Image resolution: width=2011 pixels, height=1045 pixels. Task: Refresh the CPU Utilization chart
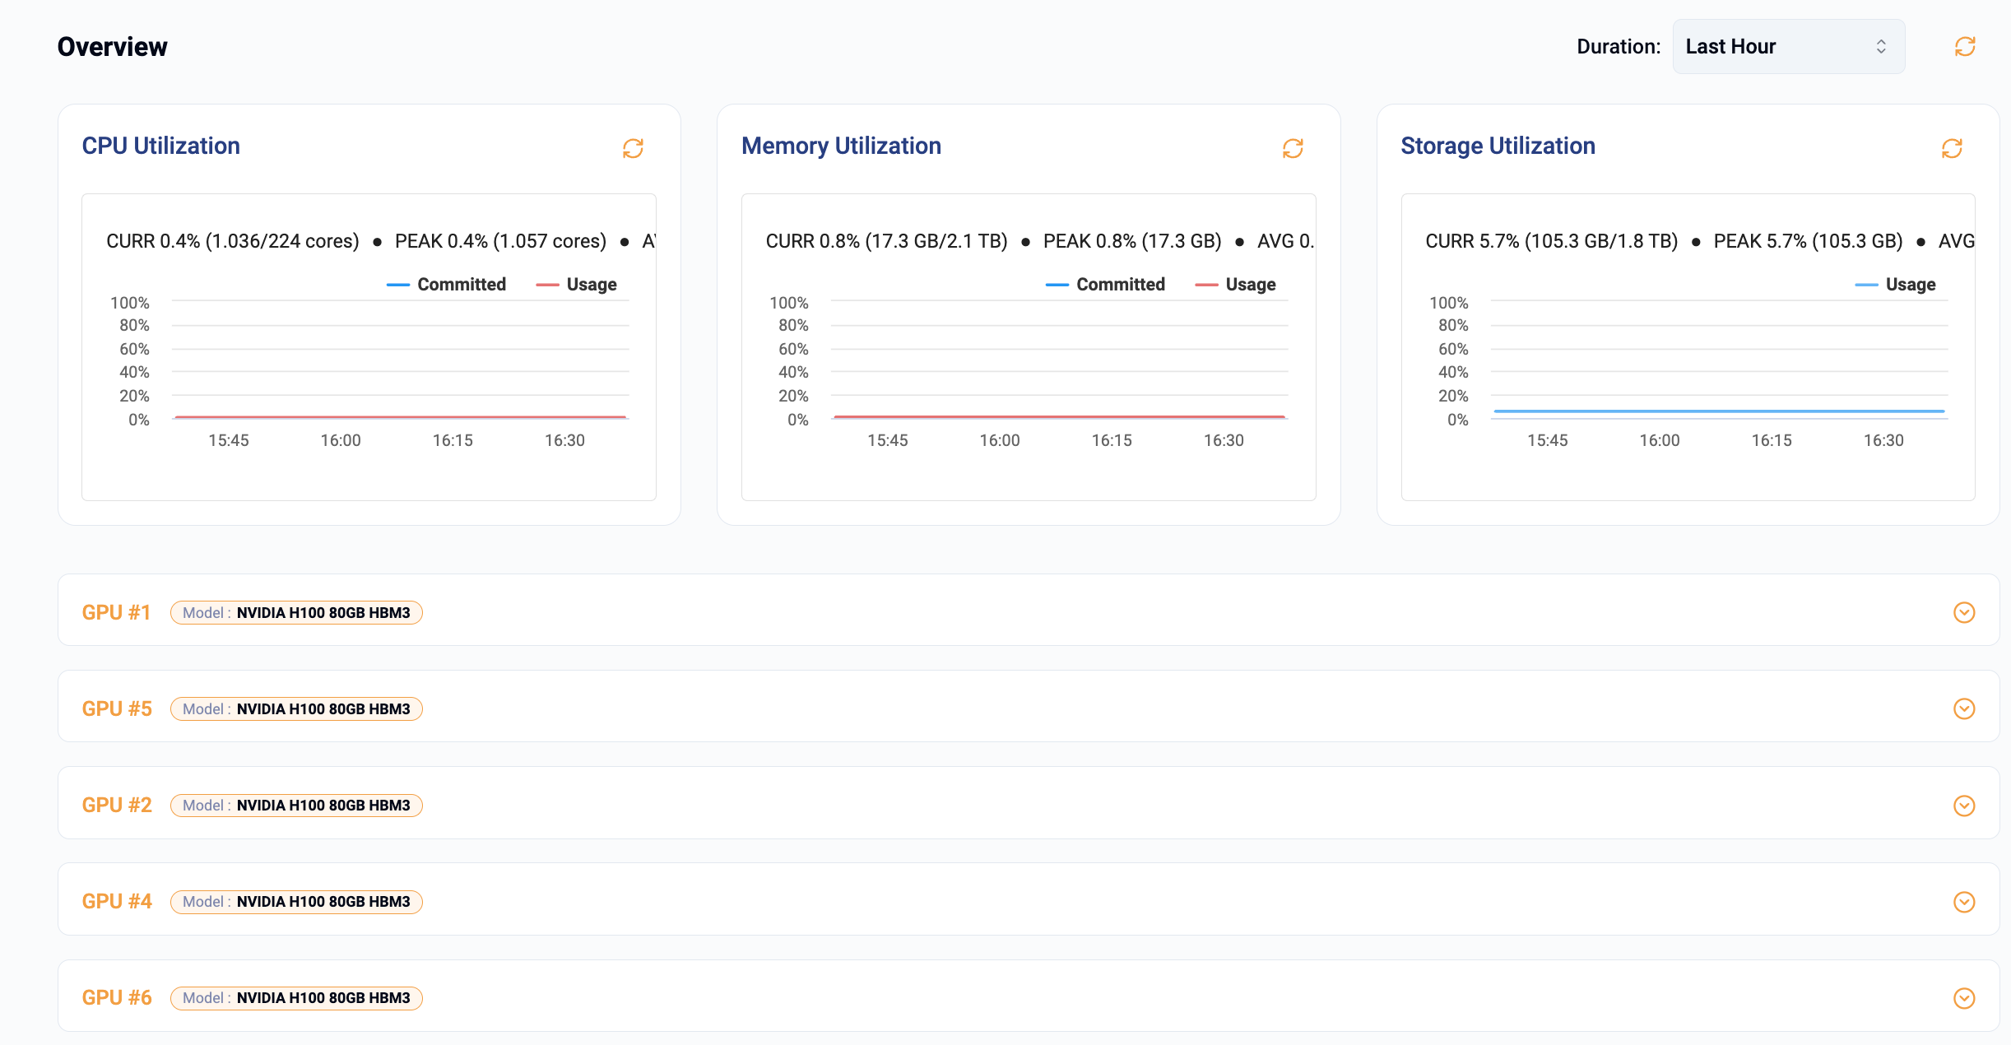[634, 148]
